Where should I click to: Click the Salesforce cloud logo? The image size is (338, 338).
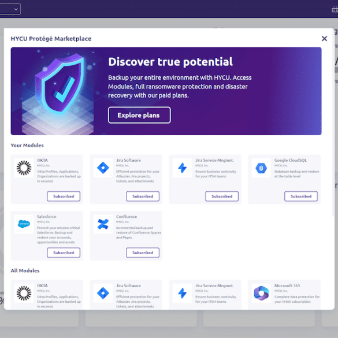pyautogui.click(x=24, y=224)
